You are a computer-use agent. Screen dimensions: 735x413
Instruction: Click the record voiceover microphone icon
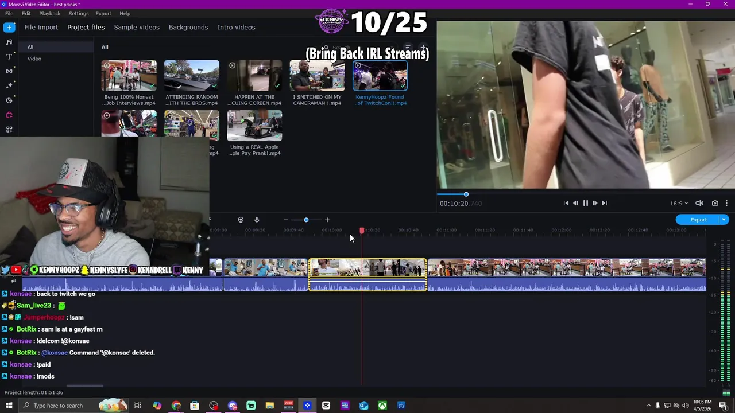point(257,220)
